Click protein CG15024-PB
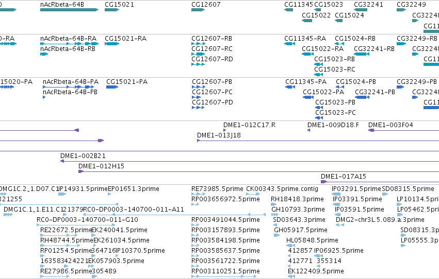The image size is (439, 279). pyautogui.click(x=340, y=87)
